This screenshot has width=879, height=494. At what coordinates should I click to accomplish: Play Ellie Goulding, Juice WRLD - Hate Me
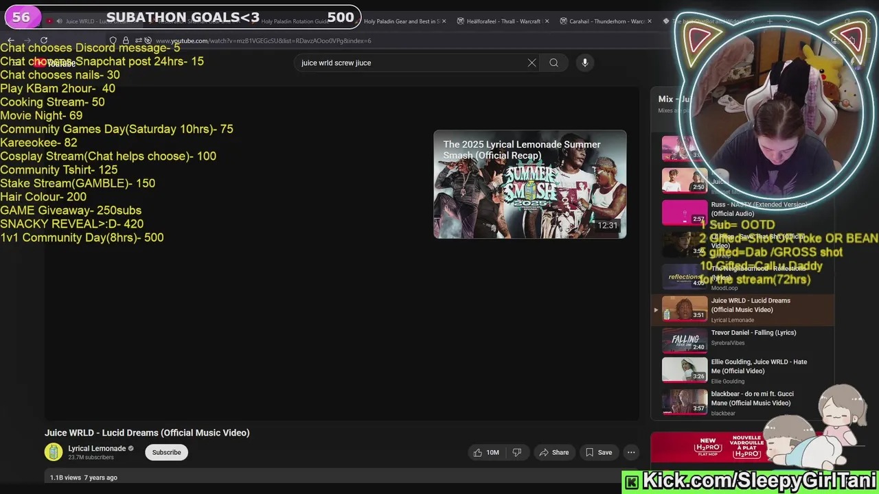[x=743, y=371]
